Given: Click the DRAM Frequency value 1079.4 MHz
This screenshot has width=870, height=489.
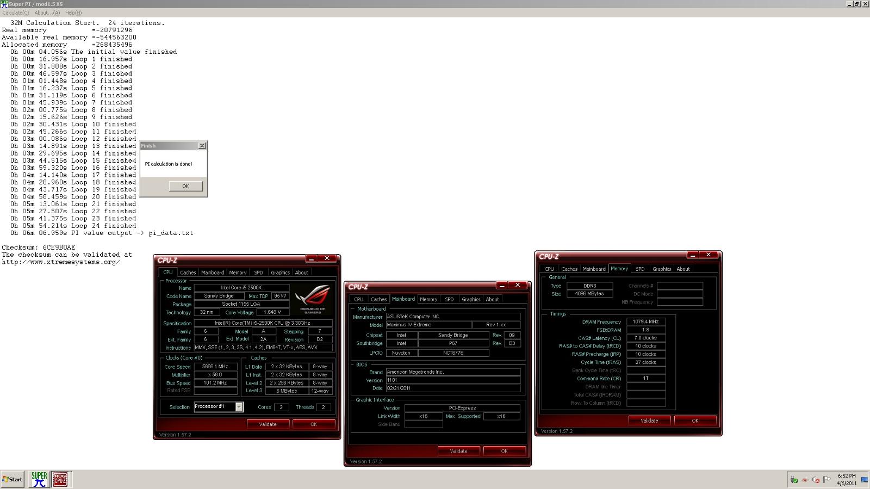Looking at the screenshot, I should pos(646,321).
